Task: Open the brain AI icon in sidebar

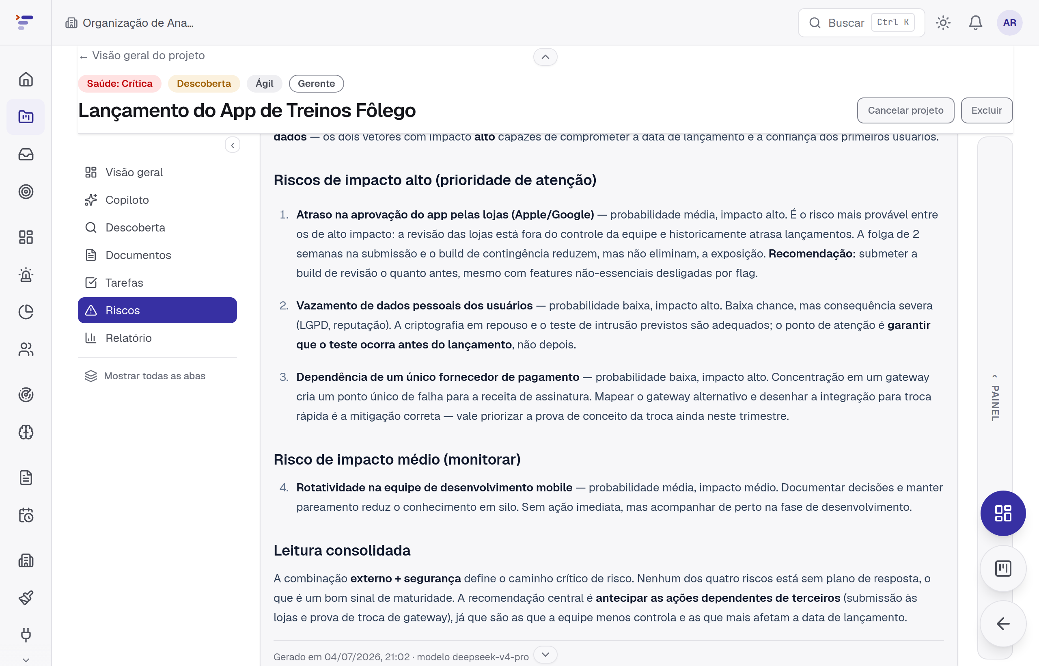Action: pos(26,432)
